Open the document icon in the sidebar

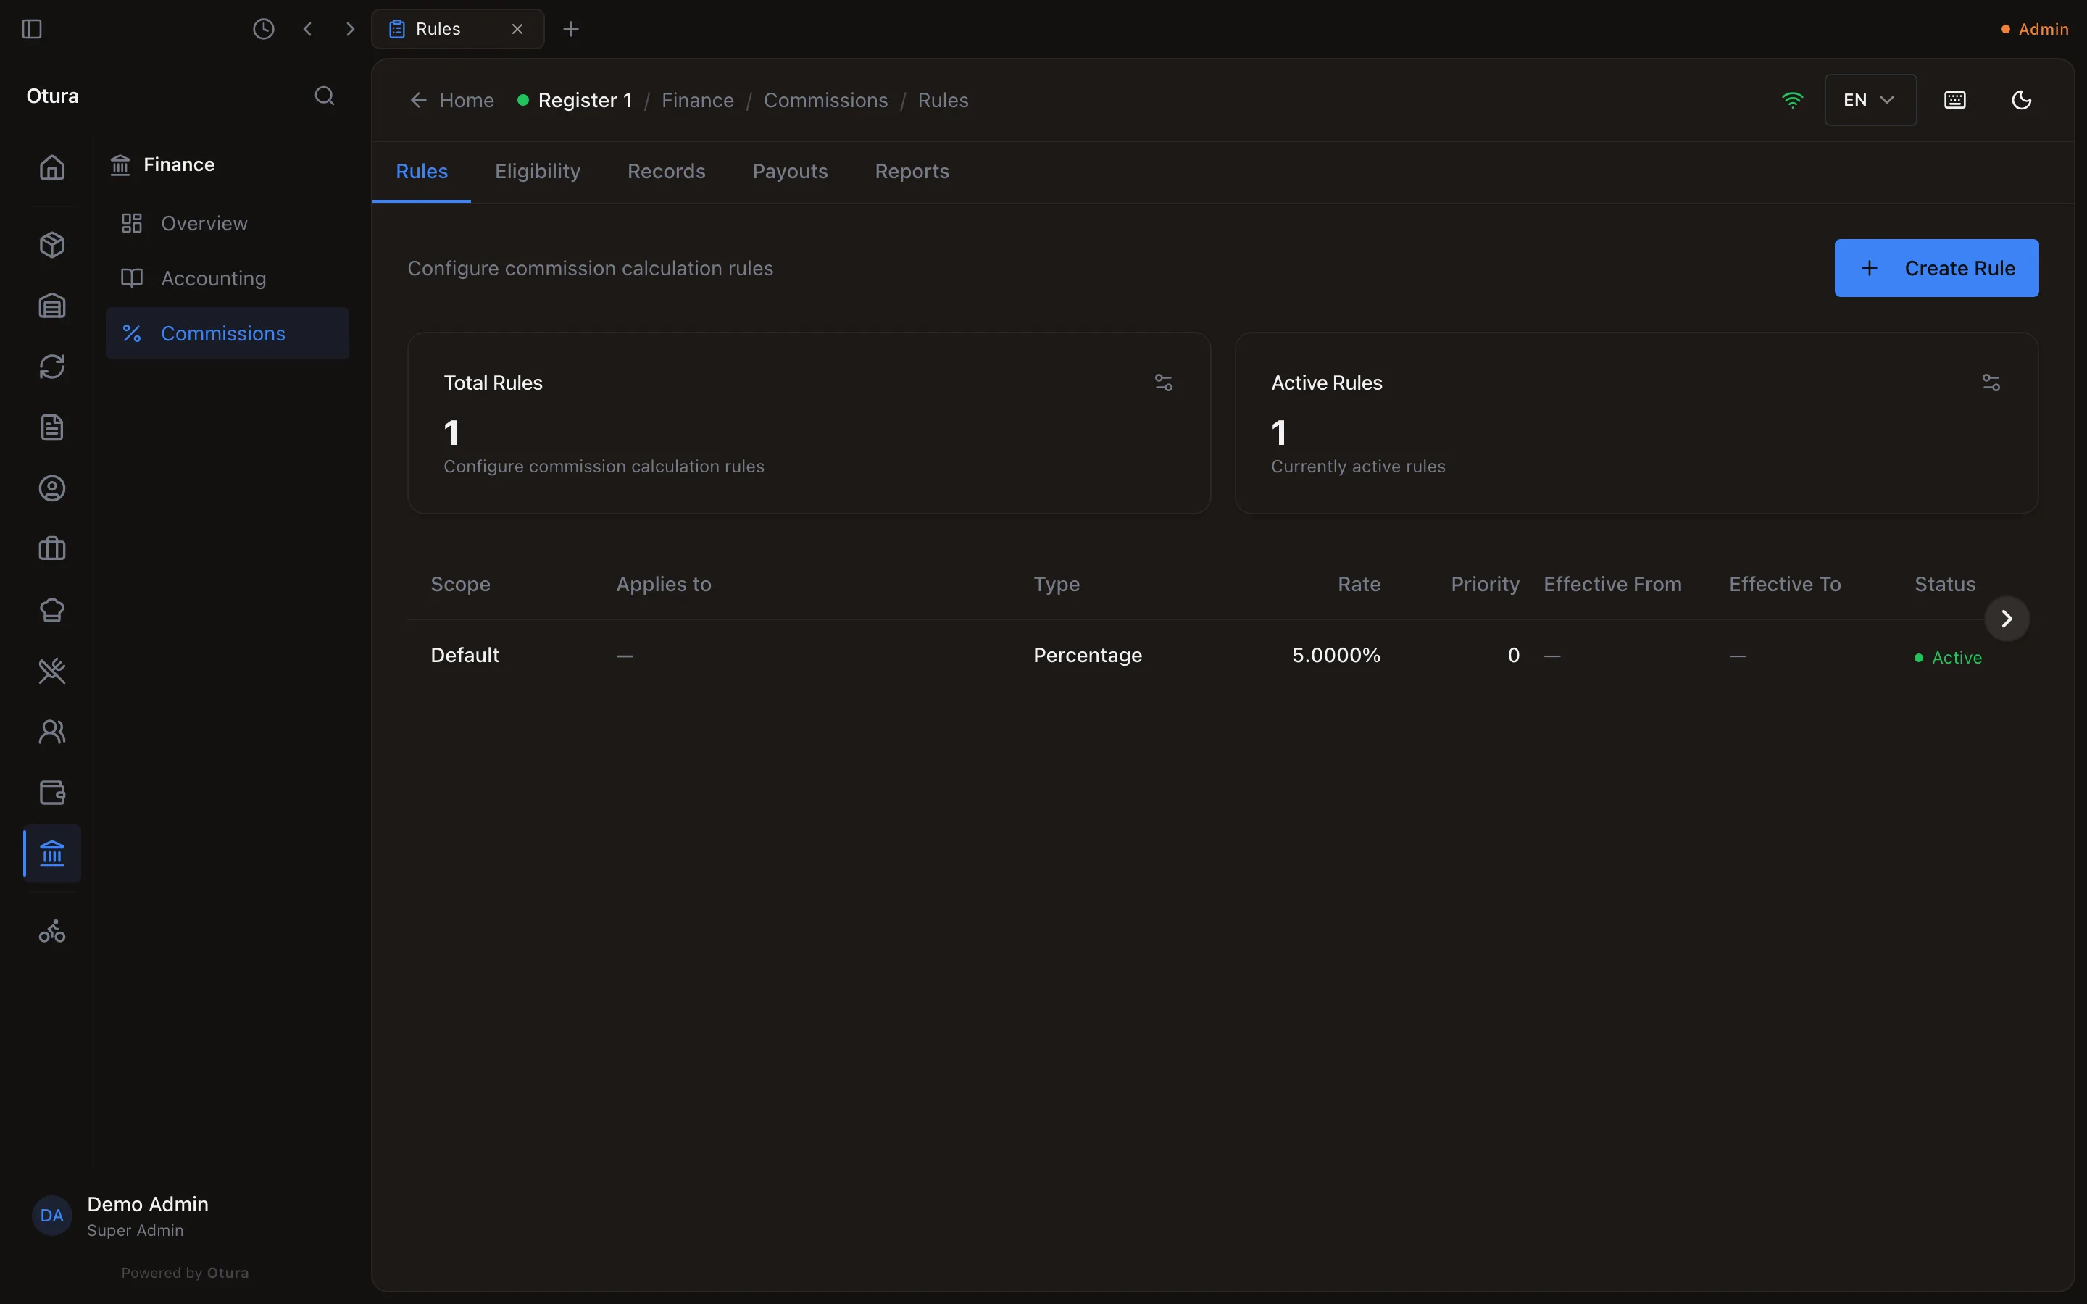[x=51, y=427]
